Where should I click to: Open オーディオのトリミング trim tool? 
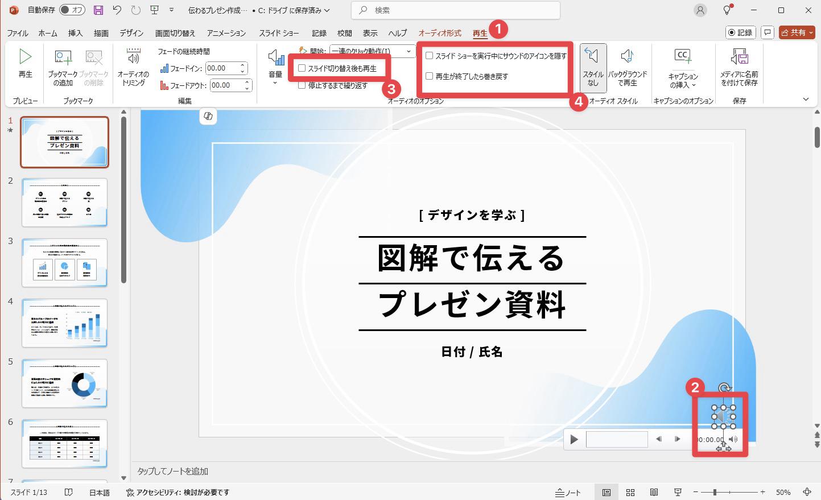tap(133, 67)
